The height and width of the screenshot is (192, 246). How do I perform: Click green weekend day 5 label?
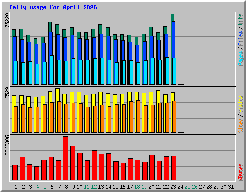[45, 187]
